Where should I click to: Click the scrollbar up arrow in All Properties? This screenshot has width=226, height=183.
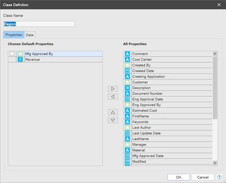(215, 53)
